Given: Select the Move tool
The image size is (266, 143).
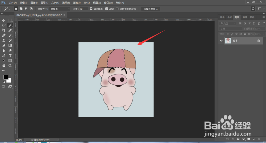Looking at the screenshot, I should 3,20.
